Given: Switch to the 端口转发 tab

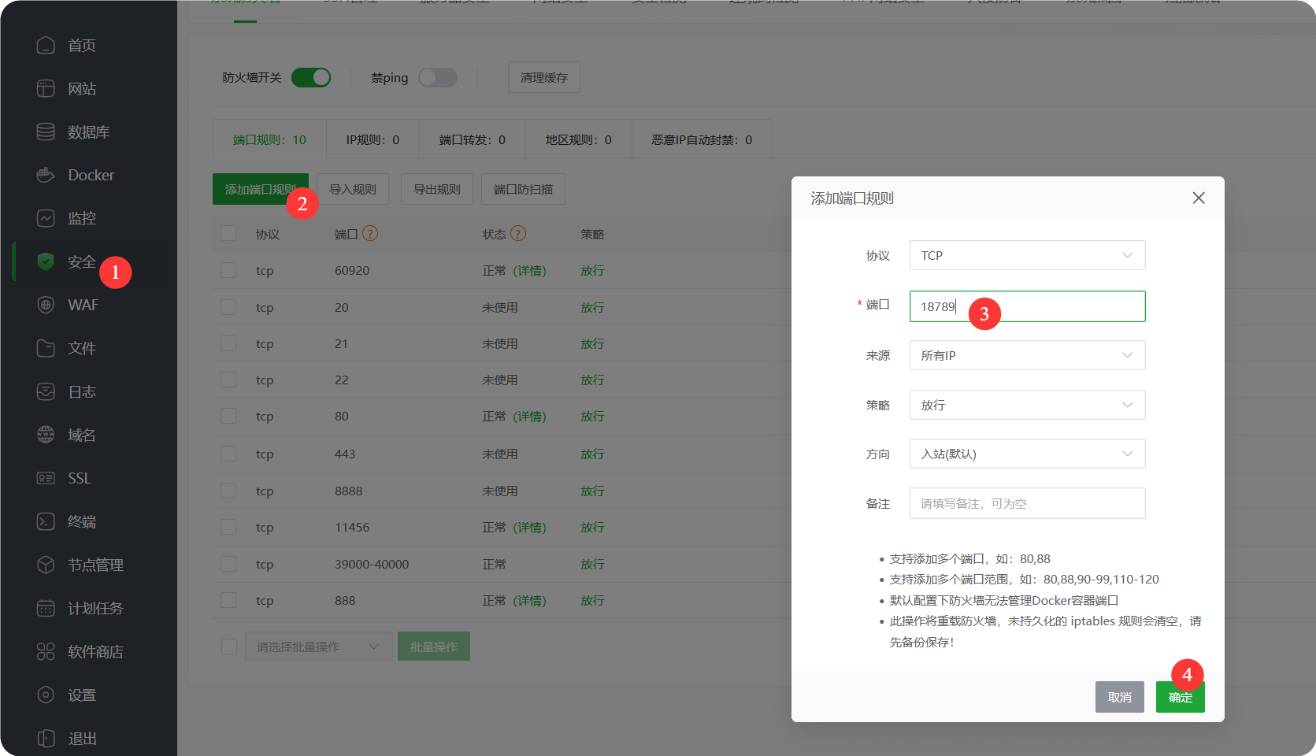Looking at the screenshot, I should (x=473, y=139).
